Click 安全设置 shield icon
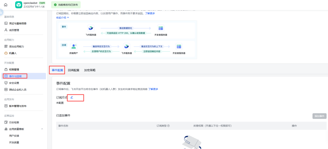 [x=6, y=83]
